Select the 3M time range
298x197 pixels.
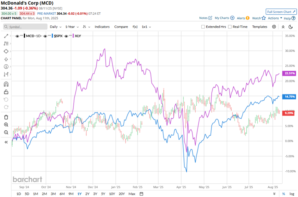(53, 194)
